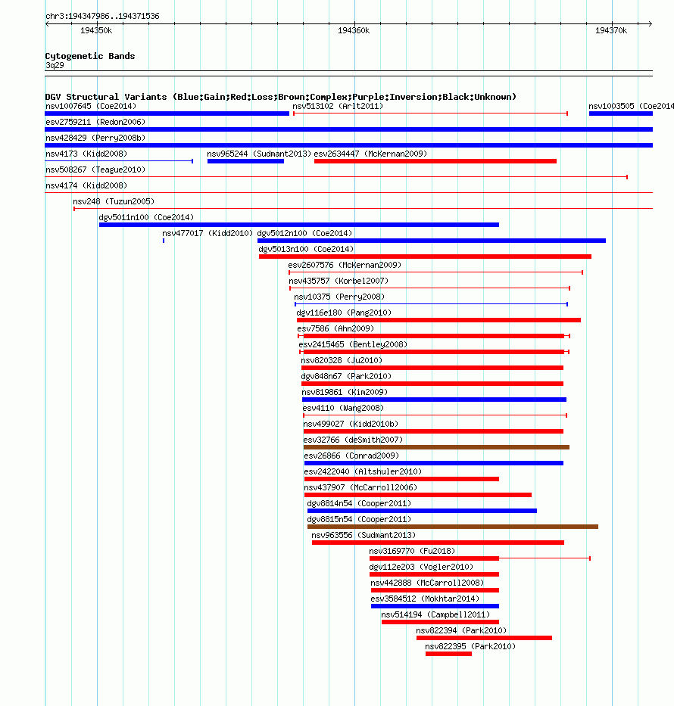This screenshot has height=706, width=674.
Task: Select the blue bar of esv3584512
Action: pyautogui.click(x=435, y=606)
